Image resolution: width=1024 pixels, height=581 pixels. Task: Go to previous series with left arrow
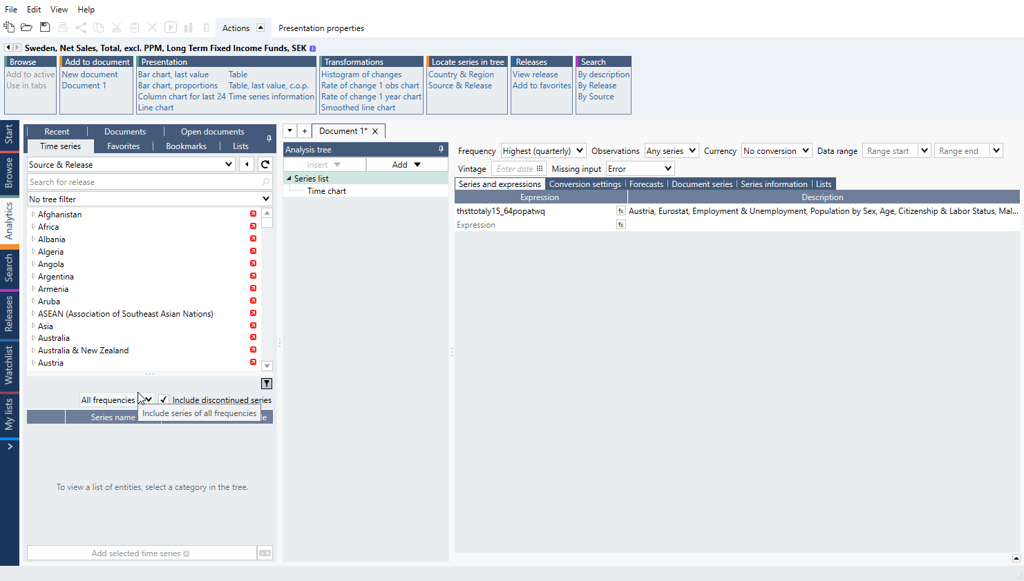[8, 48]
